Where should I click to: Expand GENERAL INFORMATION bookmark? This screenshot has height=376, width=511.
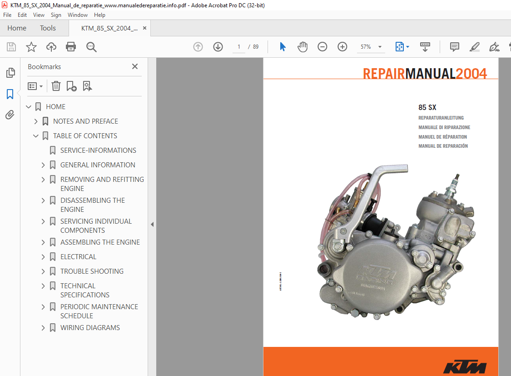tap(43, 165)
